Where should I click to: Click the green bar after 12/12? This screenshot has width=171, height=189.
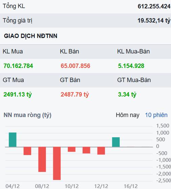pos(116,142)
